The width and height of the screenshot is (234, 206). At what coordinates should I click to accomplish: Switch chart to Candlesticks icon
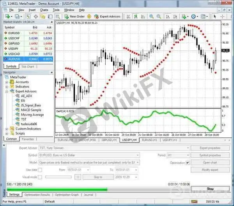pyautogui.click(x=136, y=16)
